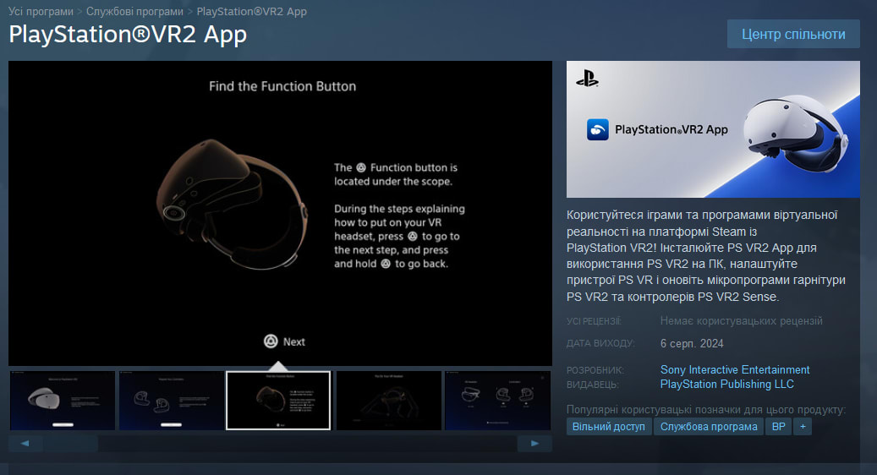
Task: Click the PlayStation logo on the banner
Action: pyautogui.click(x=587, y=79)
